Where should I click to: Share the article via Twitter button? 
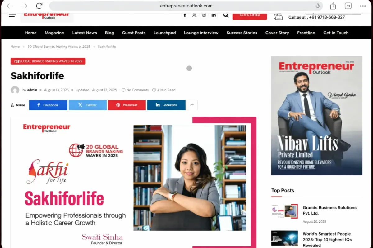tap(88, 105)
